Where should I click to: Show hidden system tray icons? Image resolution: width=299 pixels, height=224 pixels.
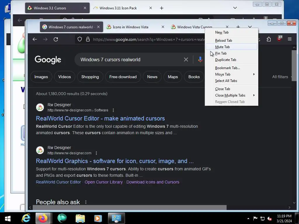248,218
